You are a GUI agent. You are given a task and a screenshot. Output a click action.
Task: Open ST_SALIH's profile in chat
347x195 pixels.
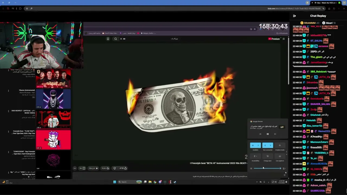[316, 41]
